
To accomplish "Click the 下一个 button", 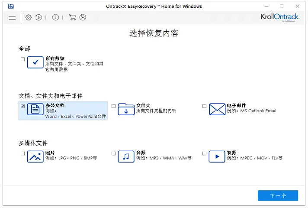I will pos(278,195).
